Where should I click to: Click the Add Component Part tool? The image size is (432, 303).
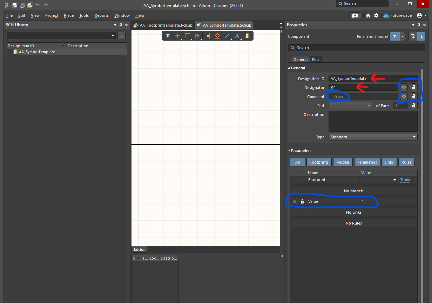click(247, 36)
